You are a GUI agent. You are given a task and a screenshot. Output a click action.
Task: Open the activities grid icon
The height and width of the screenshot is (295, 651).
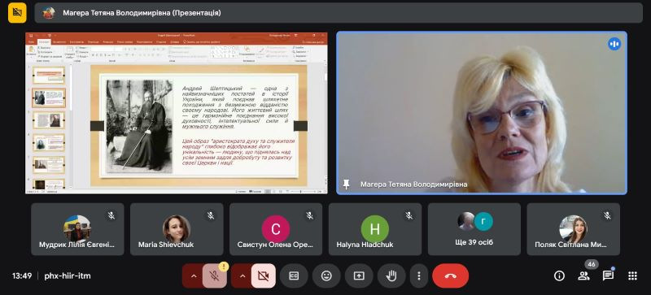pyautogui.click(x=632, y=276)
